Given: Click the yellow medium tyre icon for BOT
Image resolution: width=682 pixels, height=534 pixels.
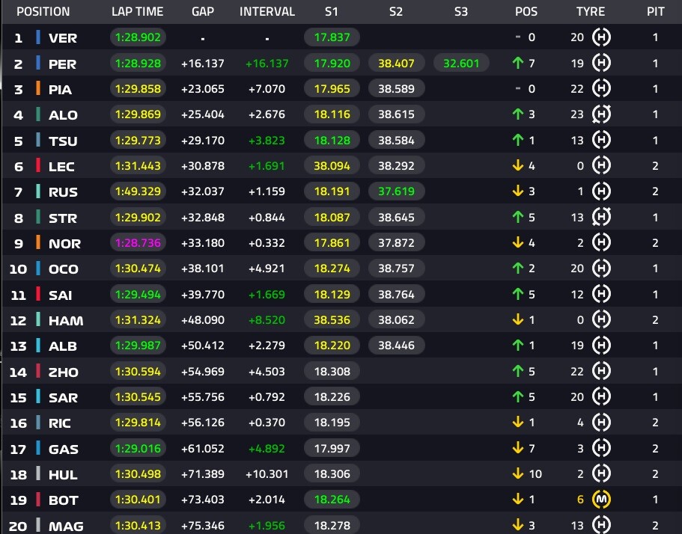Looking at the screenshot, I should pos(601,500).
